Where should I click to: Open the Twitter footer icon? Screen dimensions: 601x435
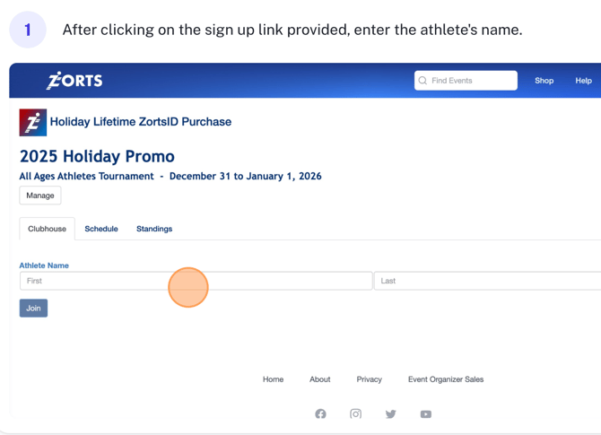pyautogui.click(x=390, y=414)
